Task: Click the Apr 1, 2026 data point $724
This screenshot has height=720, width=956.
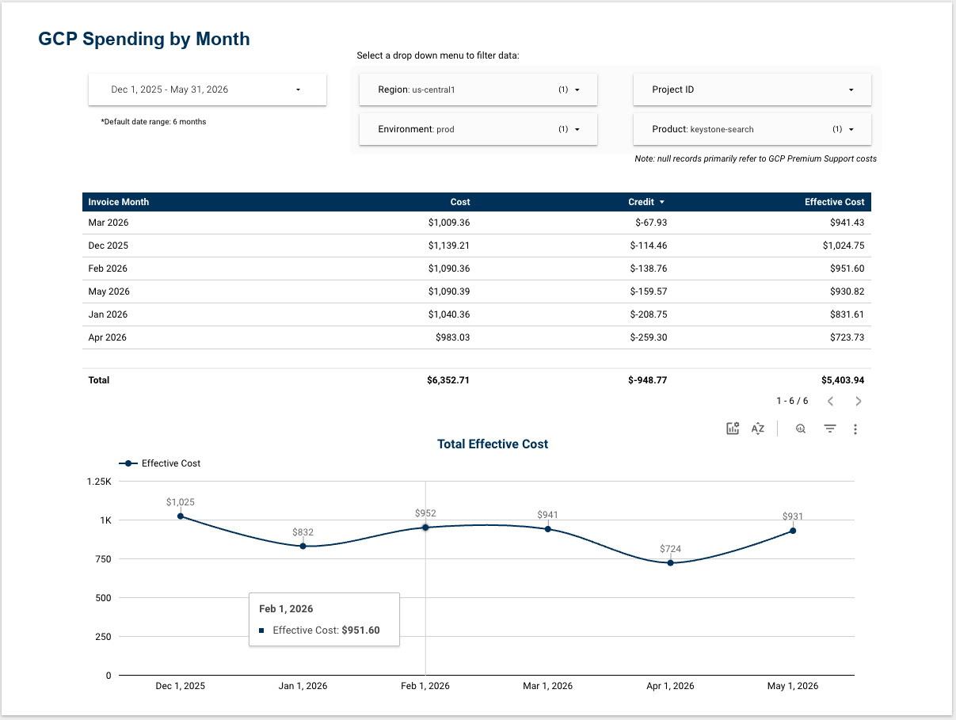Action: [671, 563]
